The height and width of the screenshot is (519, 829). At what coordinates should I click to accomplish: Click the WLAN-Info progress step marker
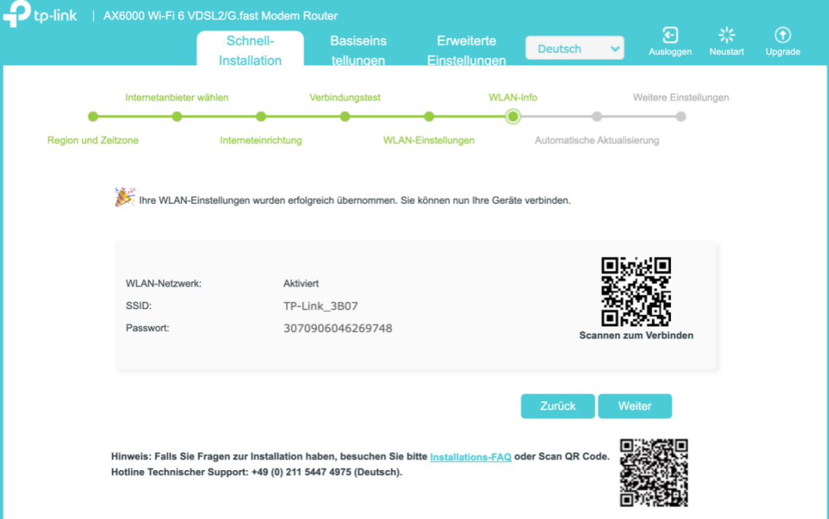512,115
